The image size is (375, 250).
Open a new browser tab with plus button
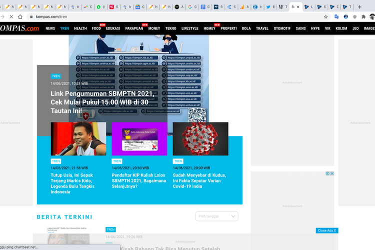point(359,7)
